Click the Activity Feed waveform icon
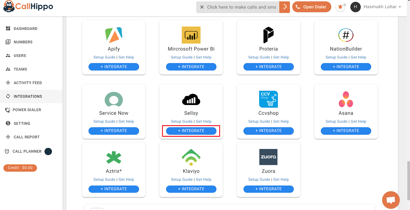 point(8,82)
